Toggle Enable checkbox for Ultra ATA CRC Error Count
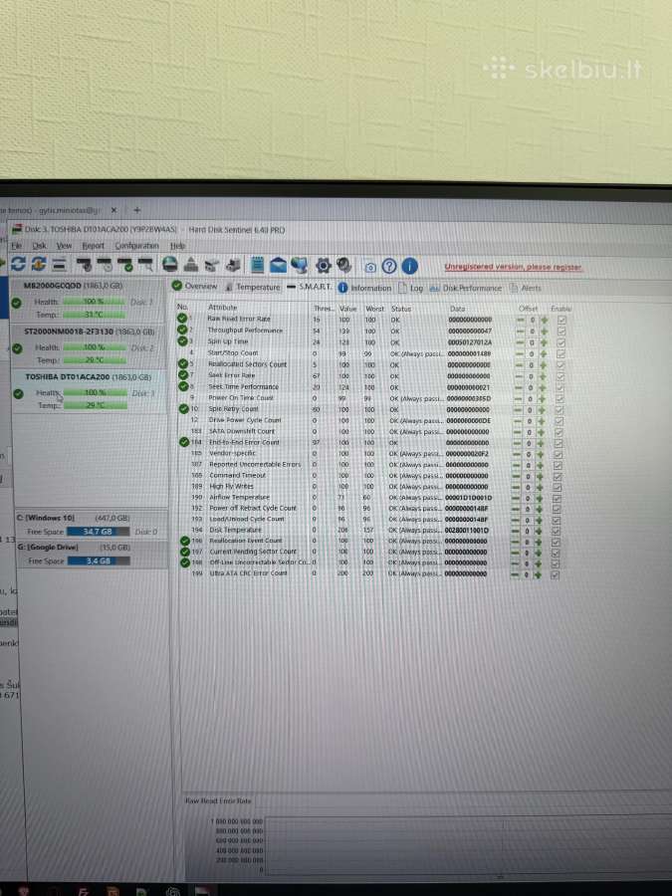This screenshot has height=896, width=672. [555, 574]
